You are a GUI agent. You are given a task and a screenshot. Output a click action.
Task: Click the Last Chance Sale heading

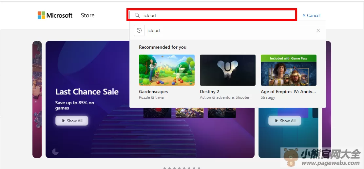click(87, 92)
